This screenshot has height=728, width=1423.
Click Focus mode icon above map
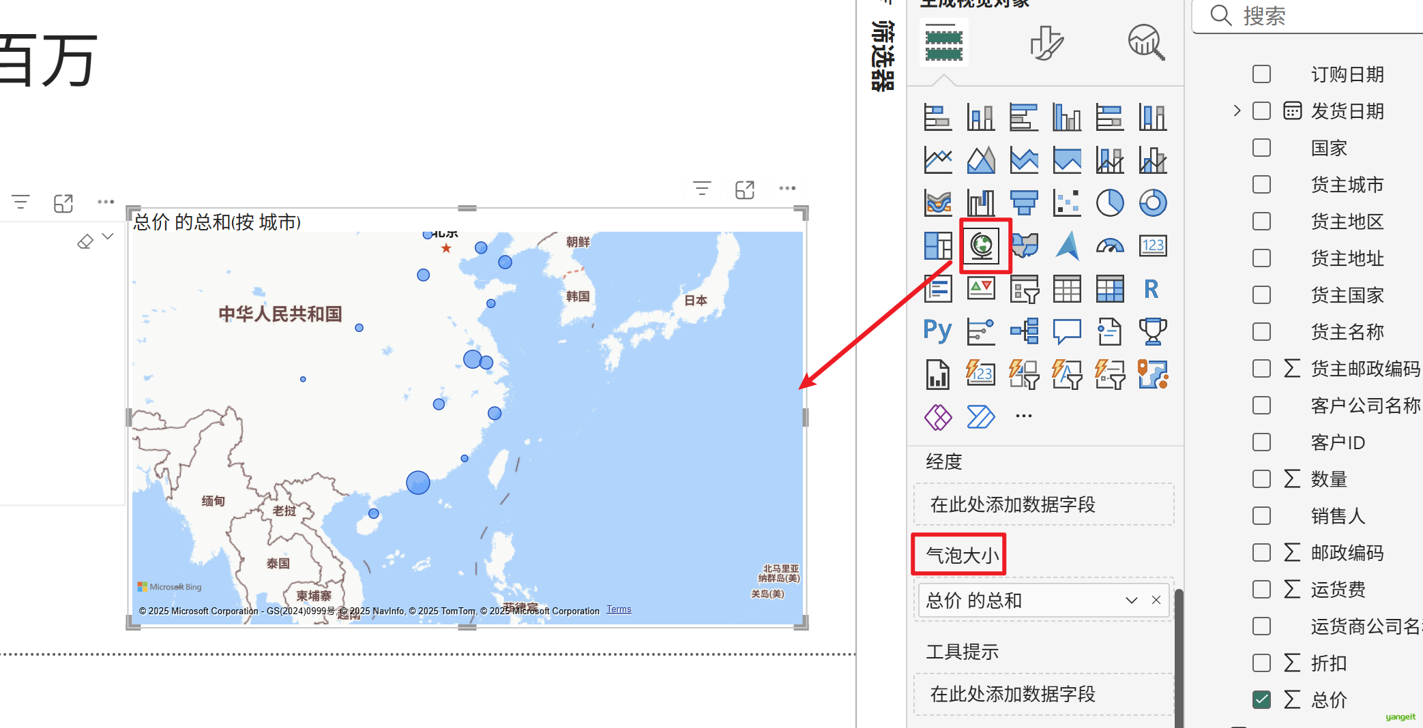745,189
